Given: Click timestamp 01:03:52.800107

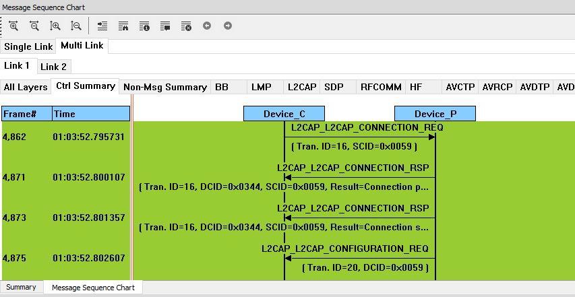Looking at the screenshot, I should coord(89,177).
